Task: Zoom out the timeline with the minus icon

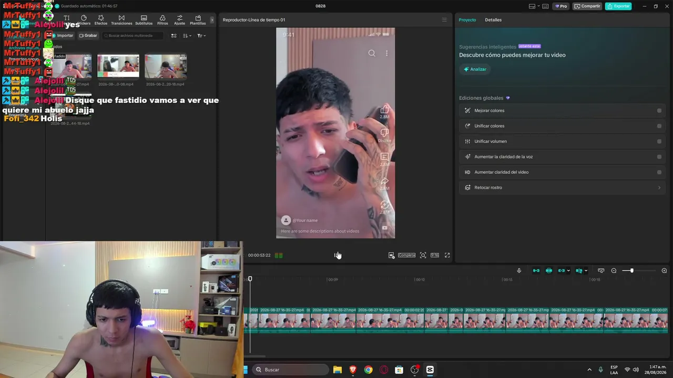Action: click(x=614, y=271)
